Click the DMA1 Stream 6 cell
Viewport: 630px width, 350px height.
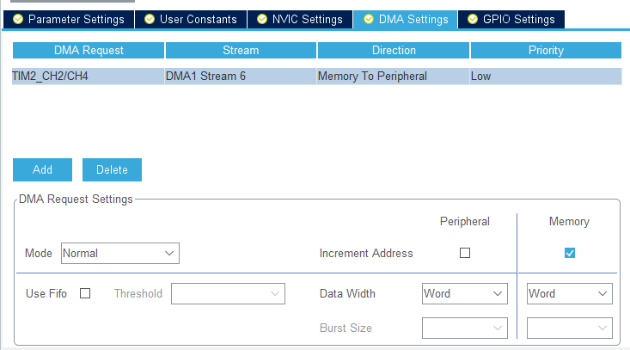241,76
